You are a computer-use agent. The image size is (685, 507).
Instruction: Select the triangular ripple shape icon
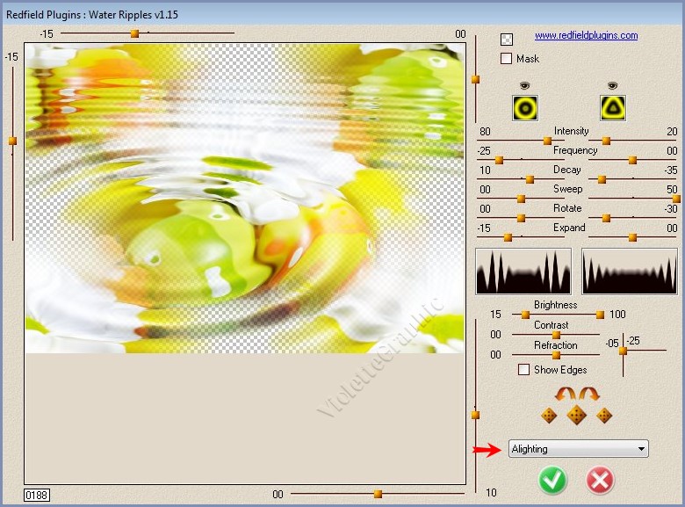[612, 108]
